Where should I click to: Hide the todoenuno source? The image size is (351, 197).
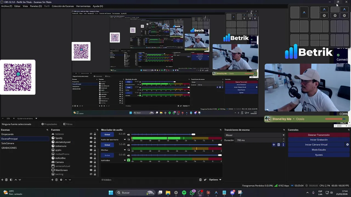tap(91, 146)
